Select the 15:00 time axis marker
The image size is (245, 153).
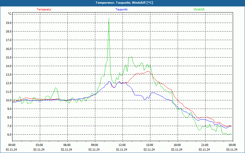(x=150, y=145)
